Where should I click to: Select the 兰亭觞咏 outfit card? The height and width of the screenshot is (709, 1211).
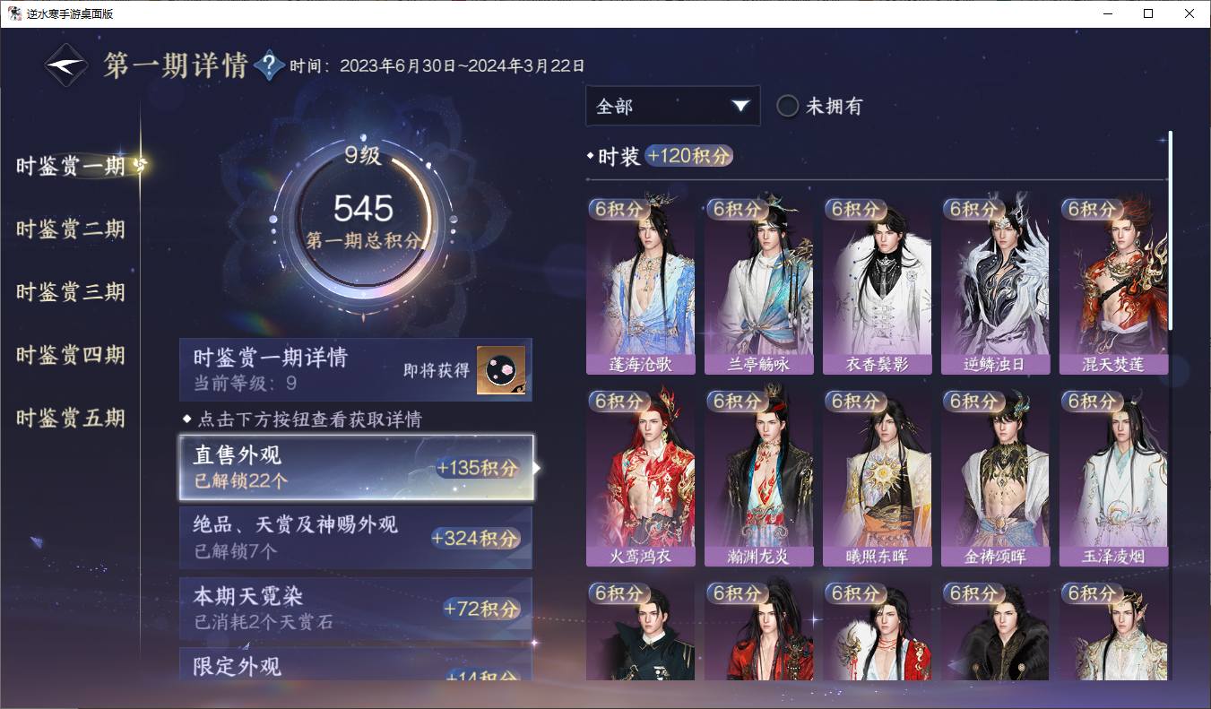(x=758, y=284)
